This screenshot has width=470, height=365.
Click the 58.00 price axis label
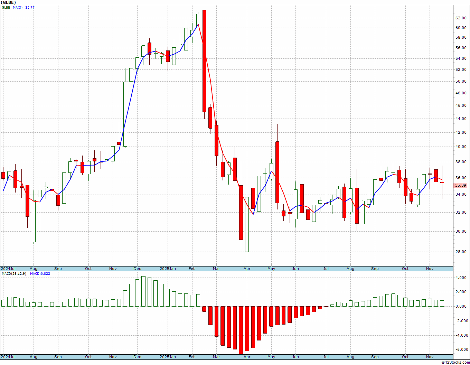pyautogui.click(x=461, y=38)
